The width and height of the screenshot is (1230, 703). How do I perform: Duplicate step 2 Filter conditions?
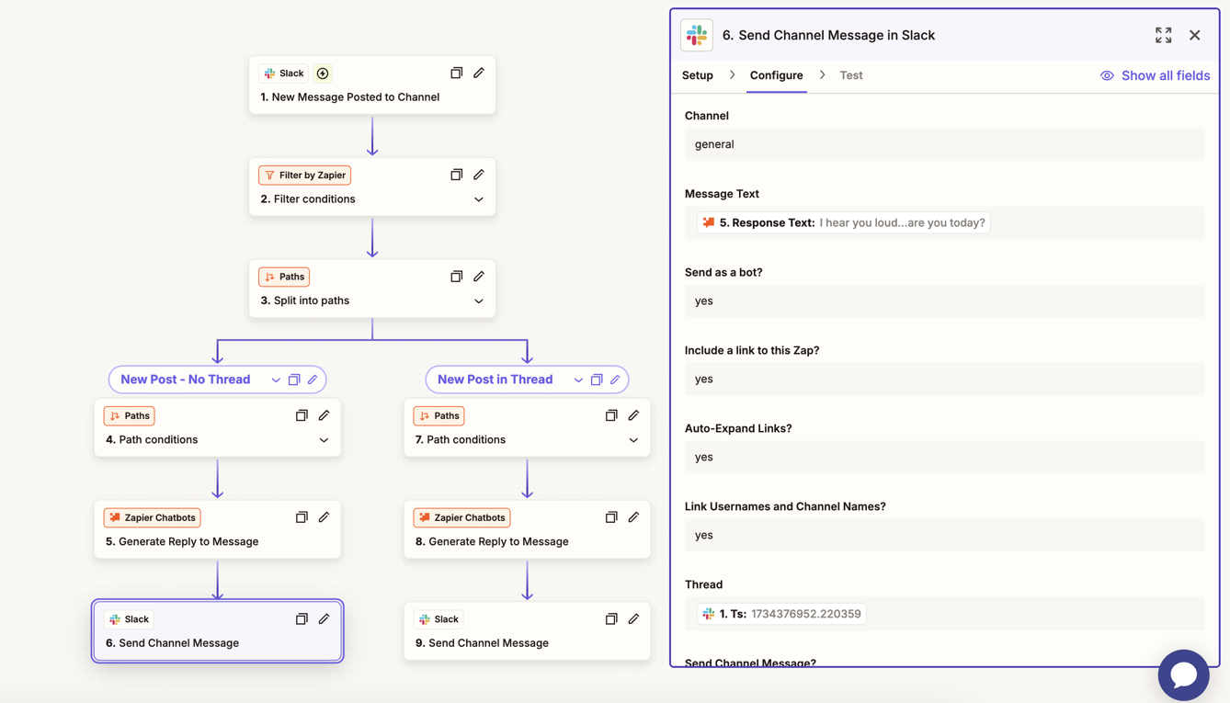coord(456,175)
